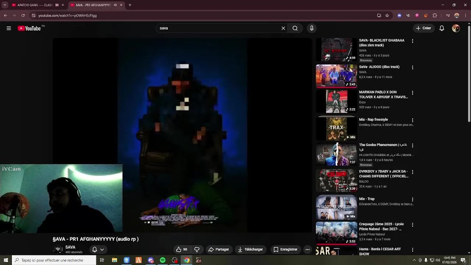Image resolution: width=471 pixels, height=265 pixels.
Task: Open options menu for SaVa- ALIOOO video
Action: (x=412, y=68)
